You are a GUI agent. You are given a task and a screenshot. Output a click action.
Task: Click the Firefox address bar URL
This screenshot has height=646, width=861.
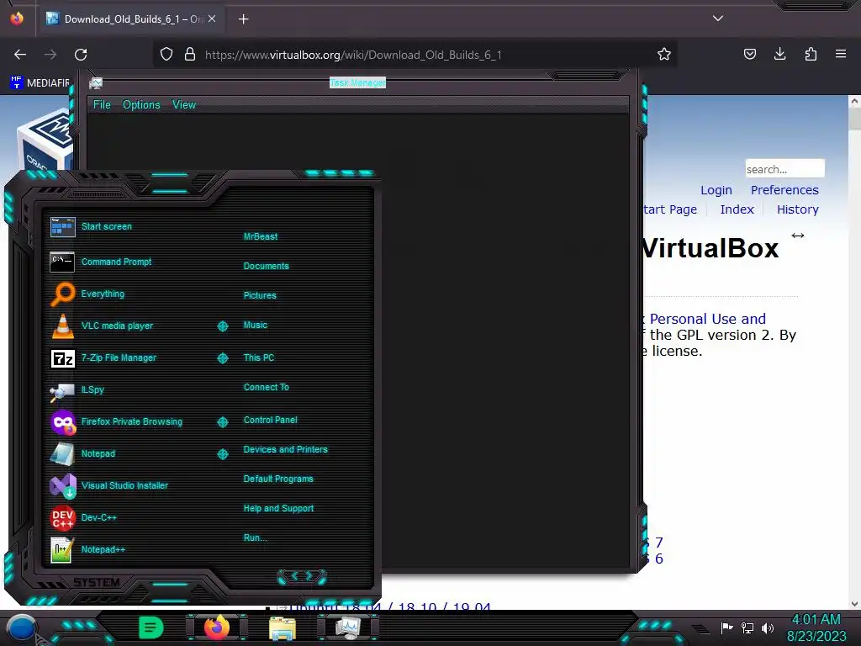tap(353, 55)
